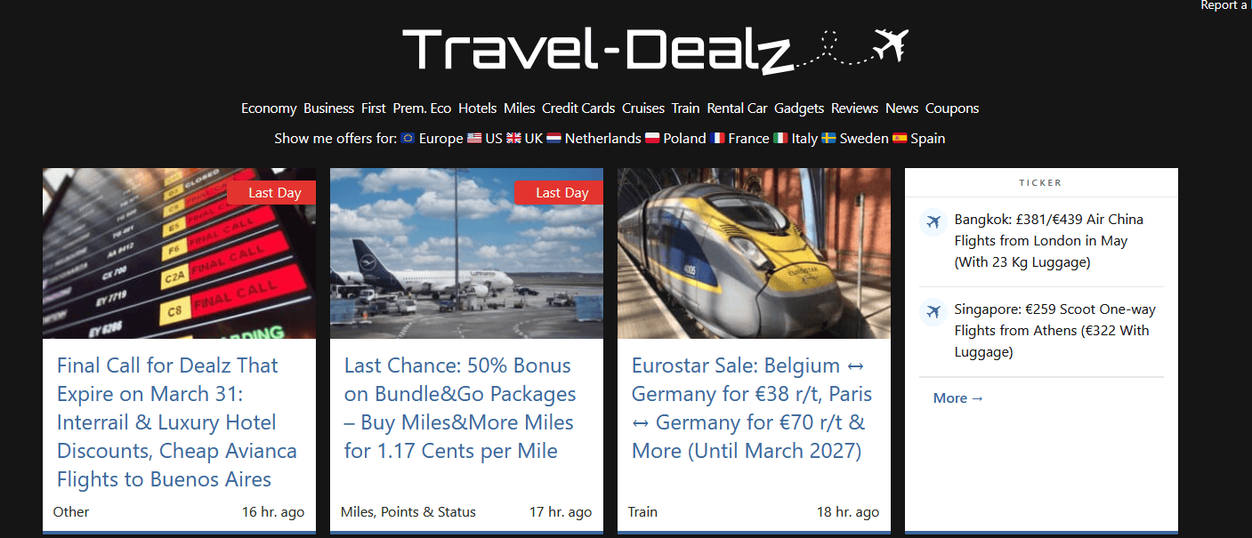Viewport: 1252px width, 538px height.
Task: Select the Europe flag offer filter
Action: point(432,139)
